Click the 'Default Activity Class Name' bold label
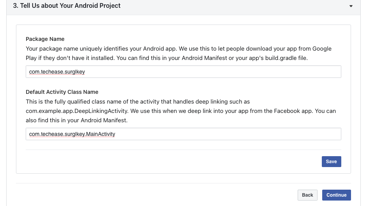The height and width of the screenshot is (206, 367). (x=62, y=92)
